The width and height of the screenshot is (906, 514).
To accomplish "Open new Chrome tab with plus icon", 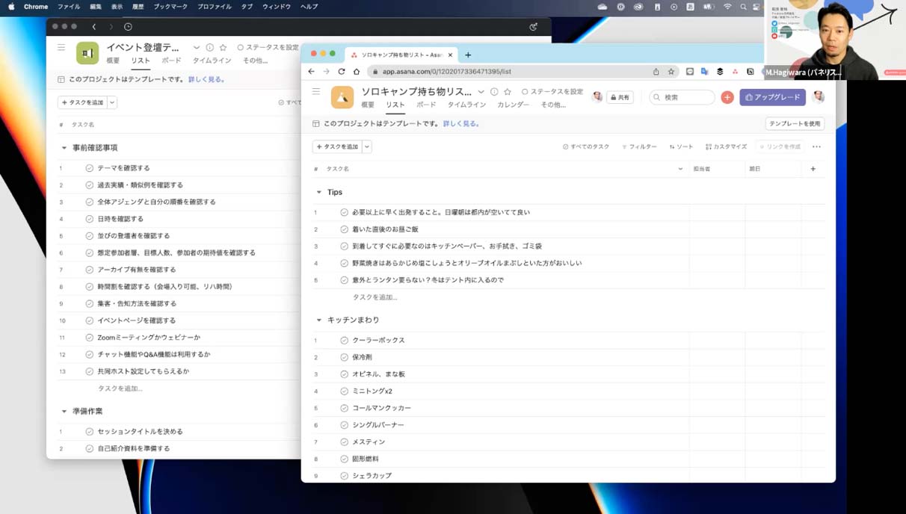I will 468,55.
